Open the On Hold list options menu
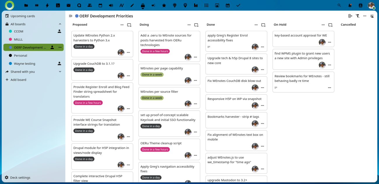The height and width of the screenshot is (184, 379). click(323, 25)
